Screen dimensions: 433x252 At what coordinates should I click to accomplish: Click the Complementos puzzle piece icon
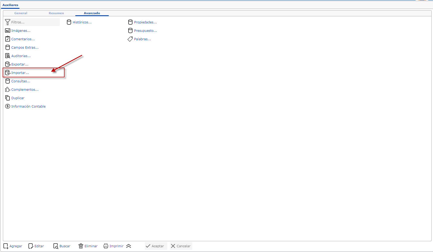tap(8, 89)
